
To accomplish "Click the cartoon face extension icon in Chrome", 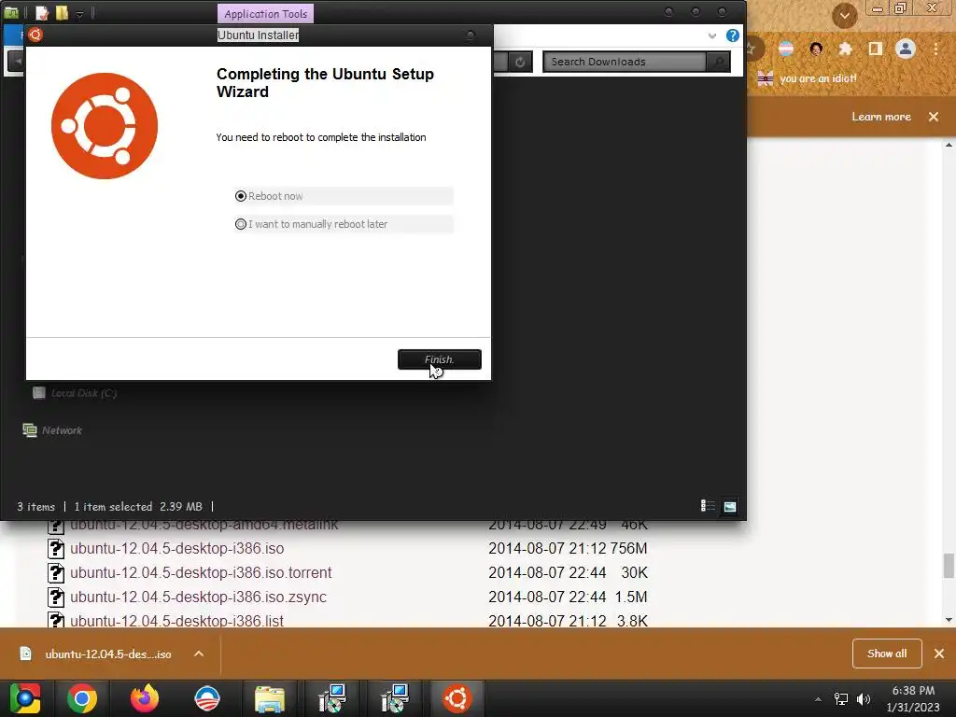I will click(x=816, y=49).
